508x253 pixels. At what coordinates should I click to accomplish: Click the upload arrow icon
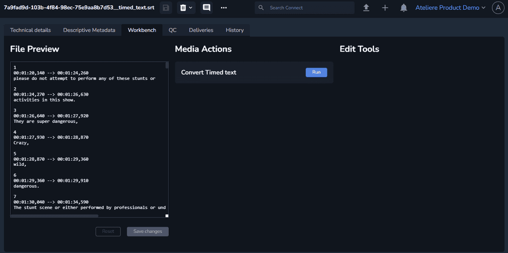point(366,8)
